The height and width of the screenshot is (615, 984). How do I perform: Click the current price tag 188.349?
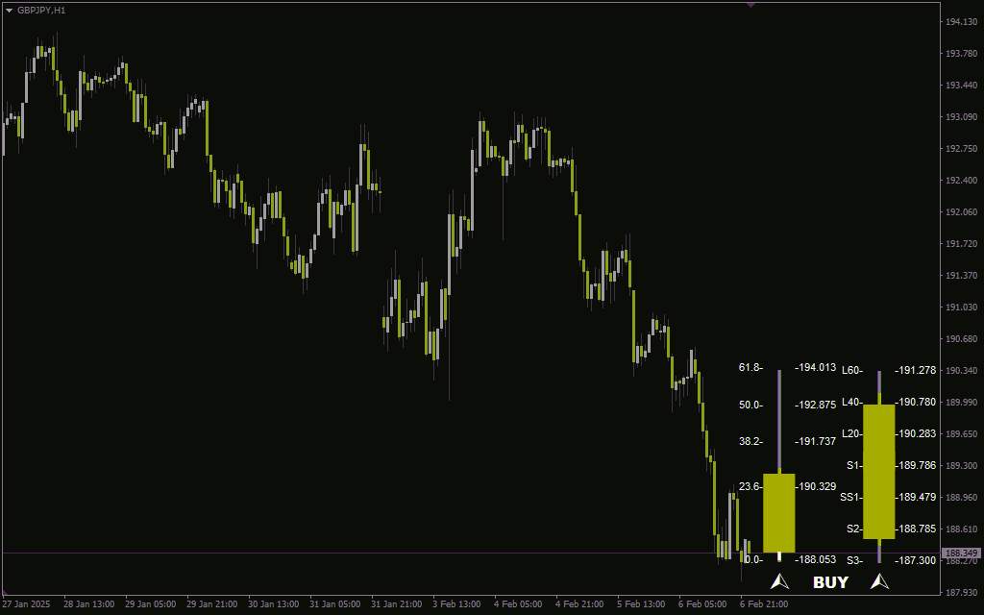pos(961,553)
